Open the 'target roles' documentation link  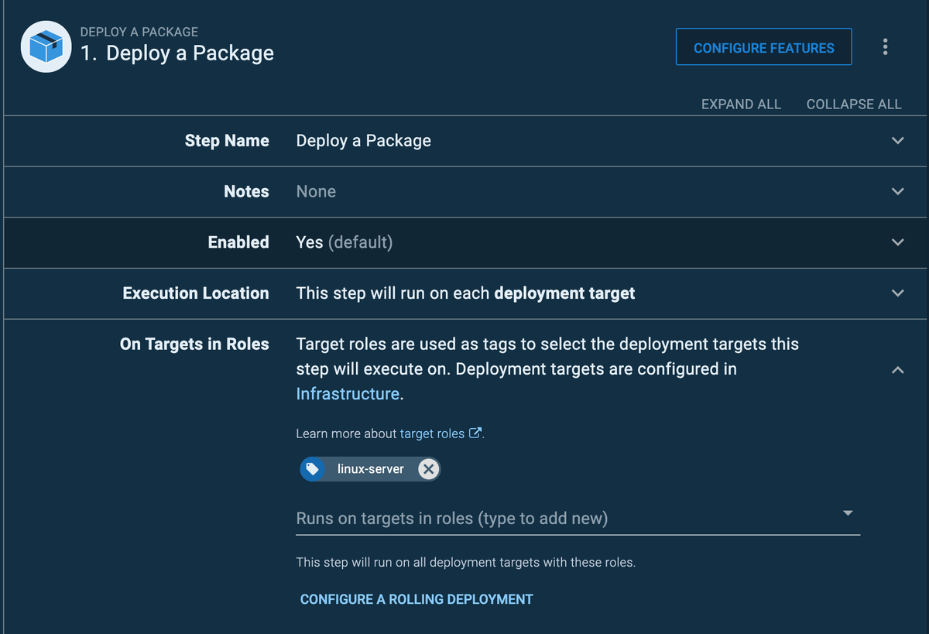tap(432, 434)
